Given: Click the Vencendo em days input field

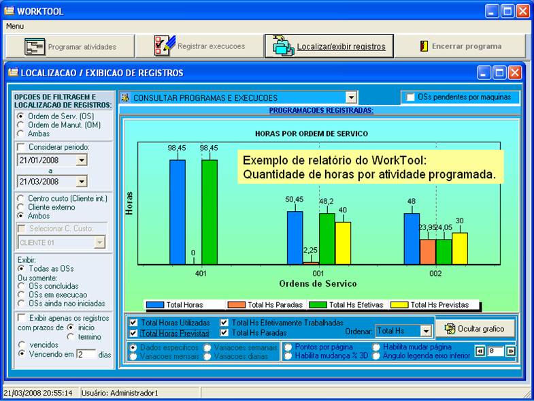Looking at the screenshot, I should tap(86, 354).
